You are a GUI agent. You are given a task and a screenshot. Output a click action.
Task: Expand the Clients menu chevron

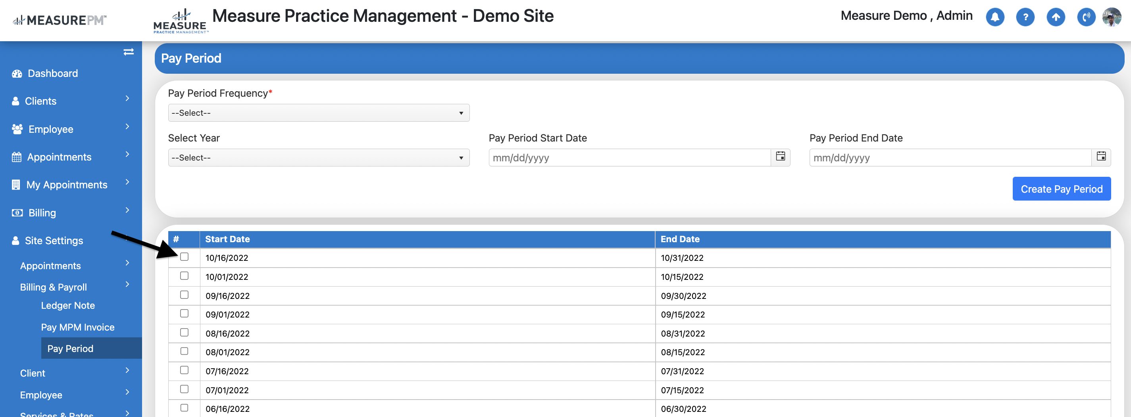click(127, 98)
